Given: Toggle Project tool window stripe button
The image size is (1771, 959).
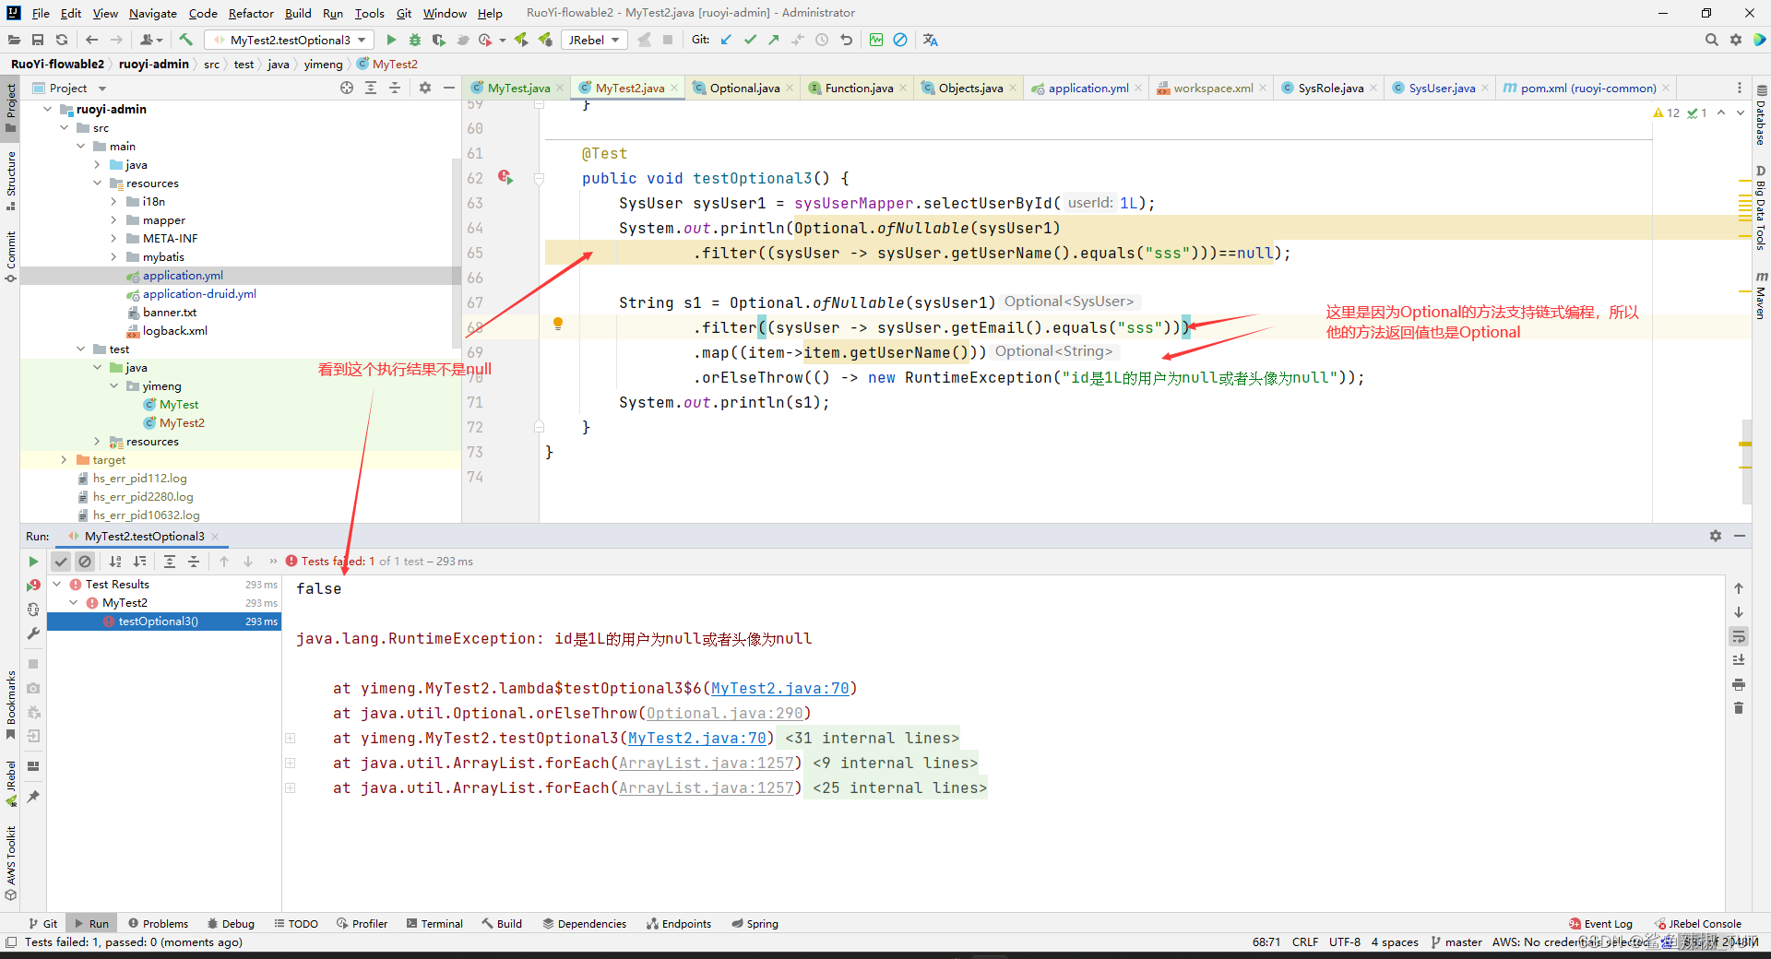Looking at the screenshot, I should [10, 108].
